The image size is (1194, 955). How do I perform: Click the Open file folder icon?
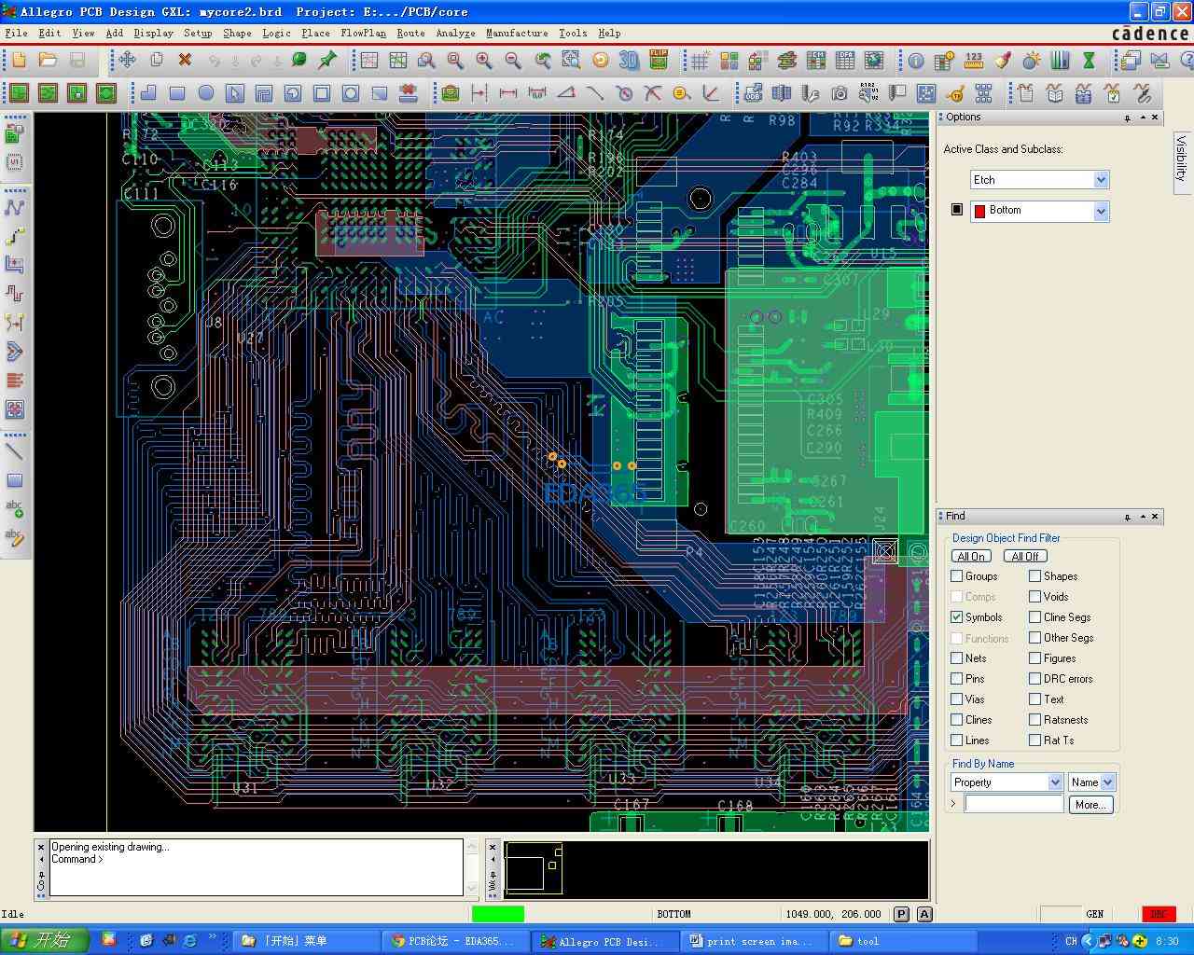[x=48, y=61]
